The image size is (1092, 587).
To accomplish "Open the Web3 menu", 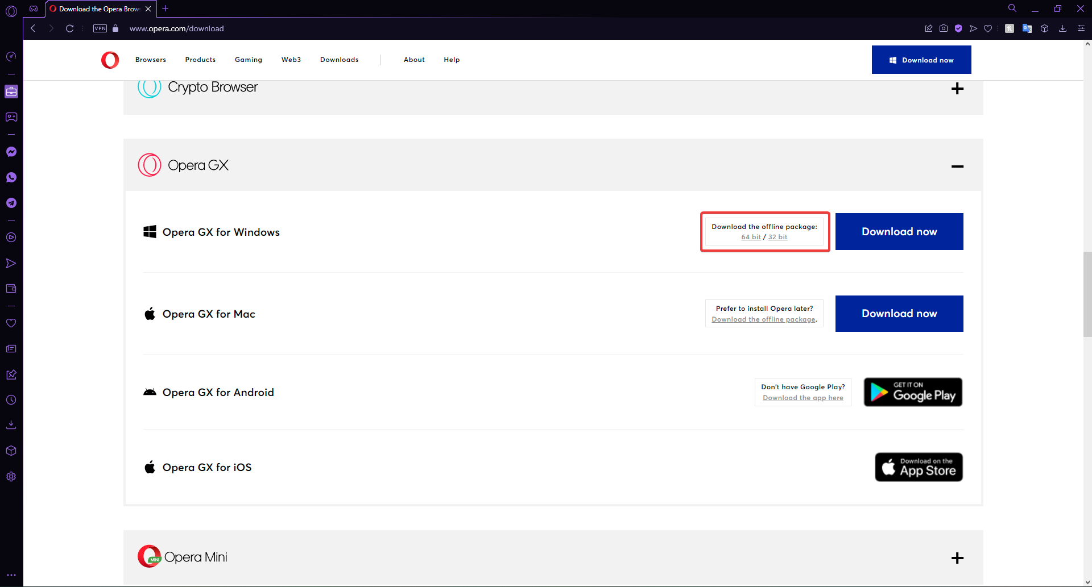I will click(x=291, y=60).
